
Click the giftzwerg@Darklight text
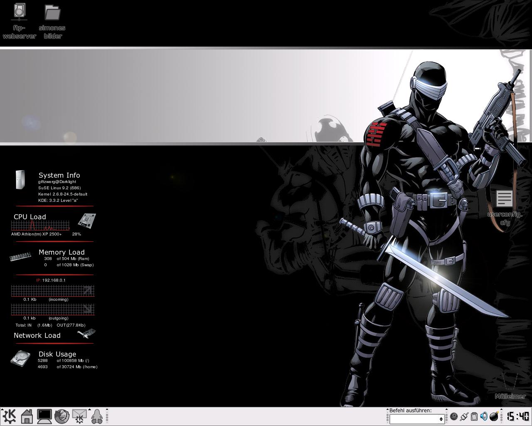tap(57, 182)
